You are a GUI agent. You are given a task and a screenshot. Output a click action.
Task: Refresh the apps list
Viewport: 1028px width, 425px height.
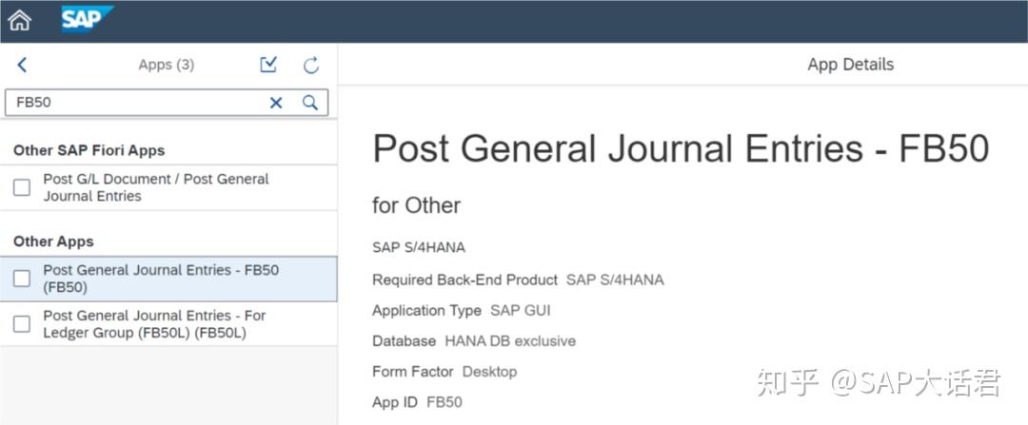pos(311,65)
